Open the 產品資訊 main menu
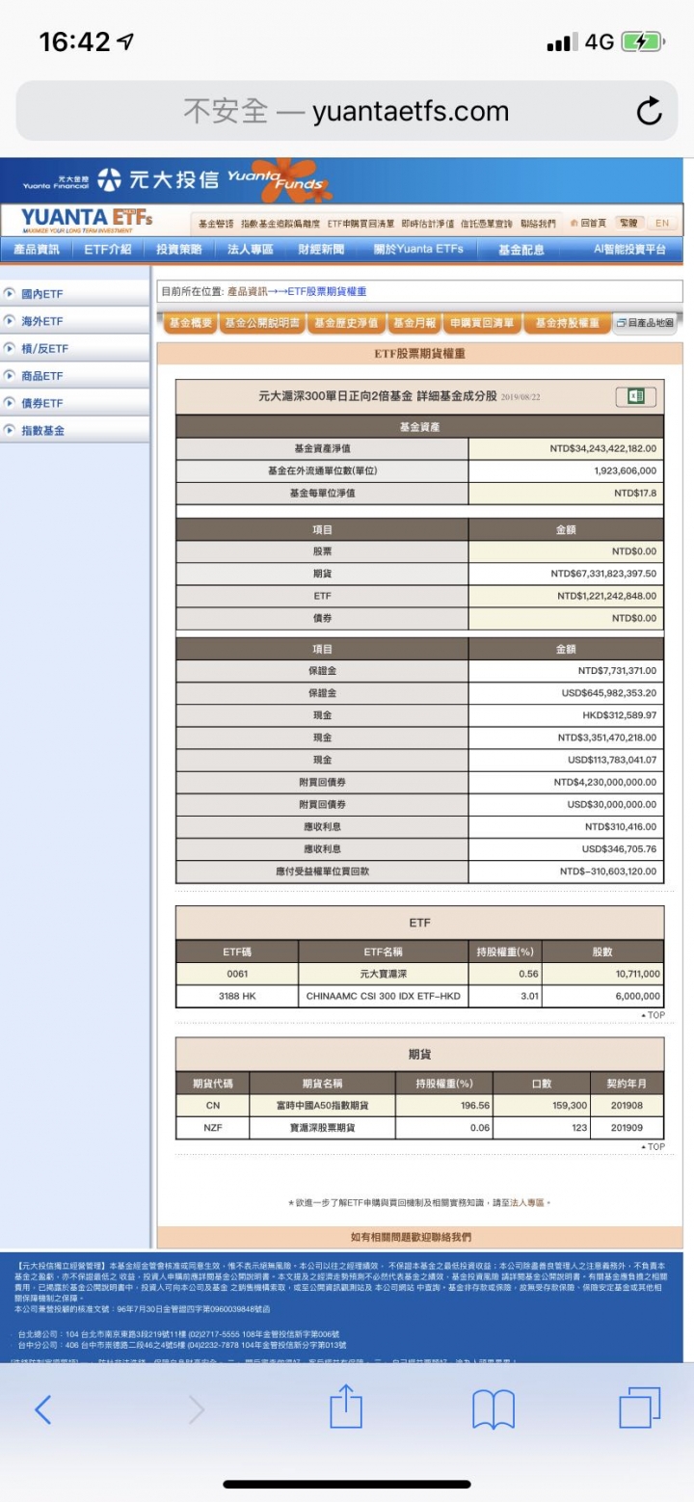This screenshot has height=1502, width=694. click(x=37, y=250)
